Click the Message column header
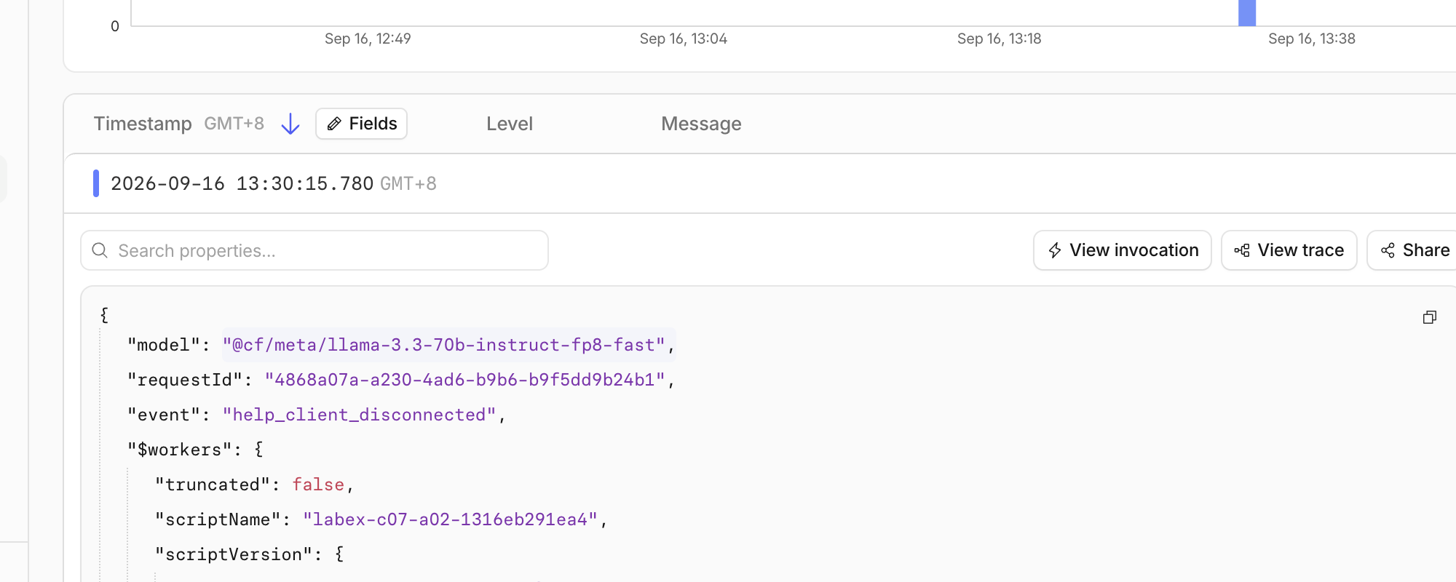The height and width of the screenshot is (582, 1456). point(701,124)
